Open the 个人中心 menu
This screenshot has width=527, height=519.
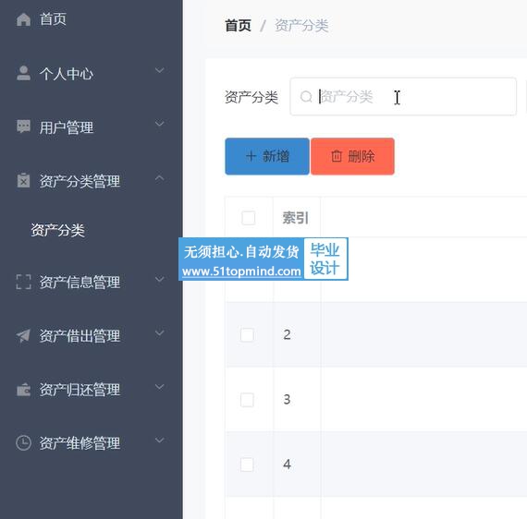pos(67,74)
